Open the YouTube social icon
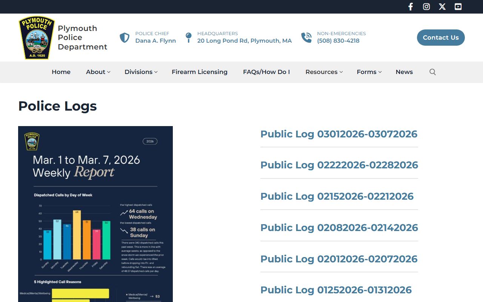Image resolution: width=483 pixels, height=302 pixels. click(458, 7)
